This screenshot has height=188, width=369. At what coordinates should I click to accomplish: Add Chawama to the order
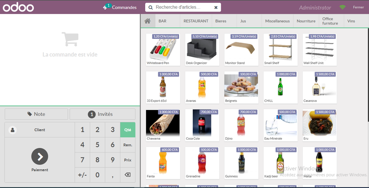click(163, 125)
